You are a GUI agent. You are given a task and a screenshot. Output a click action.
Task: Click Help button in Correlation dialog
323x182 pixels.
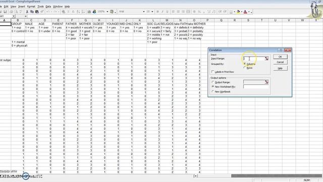point(280,68)
